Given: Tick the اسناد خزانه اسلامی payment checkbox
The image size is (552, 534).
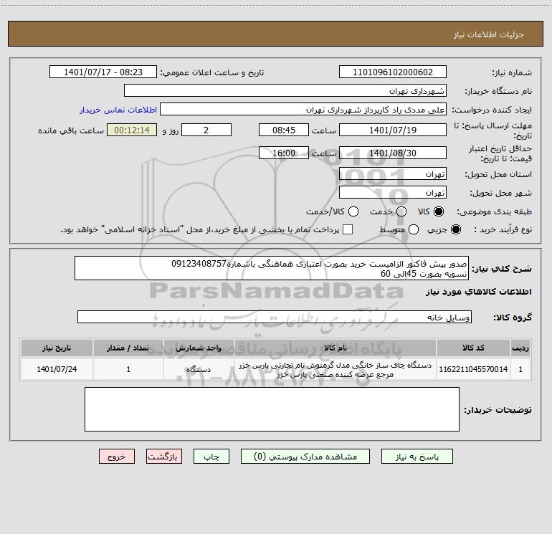Looking at the screenshot, I should click(348, 229).
